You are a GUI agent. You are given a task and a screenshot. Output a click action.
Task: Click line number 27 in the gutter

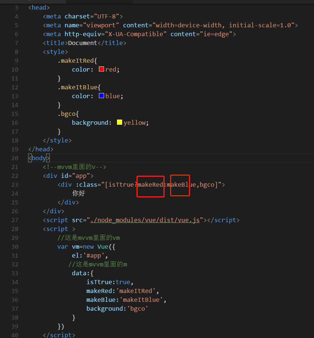click(15, 220)
